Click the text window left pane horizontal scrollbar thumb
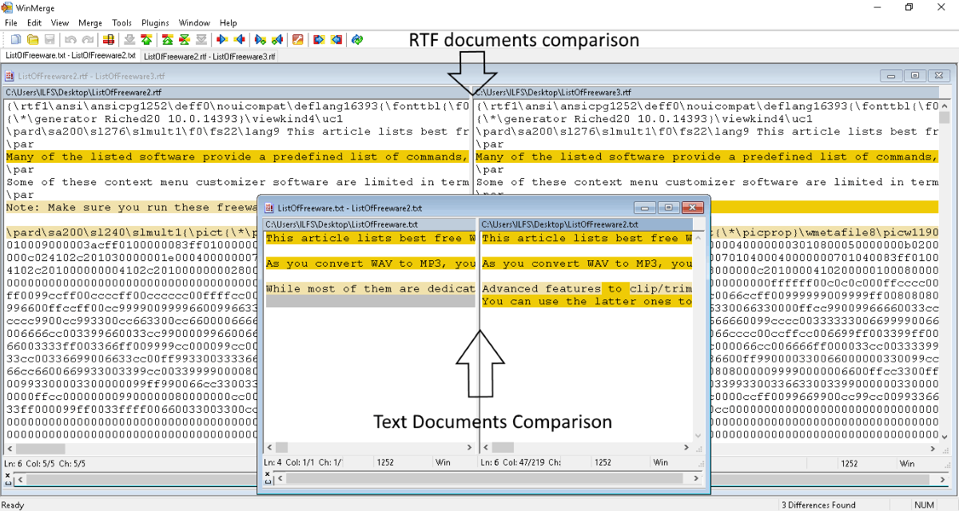 click(x=281, y=448)
